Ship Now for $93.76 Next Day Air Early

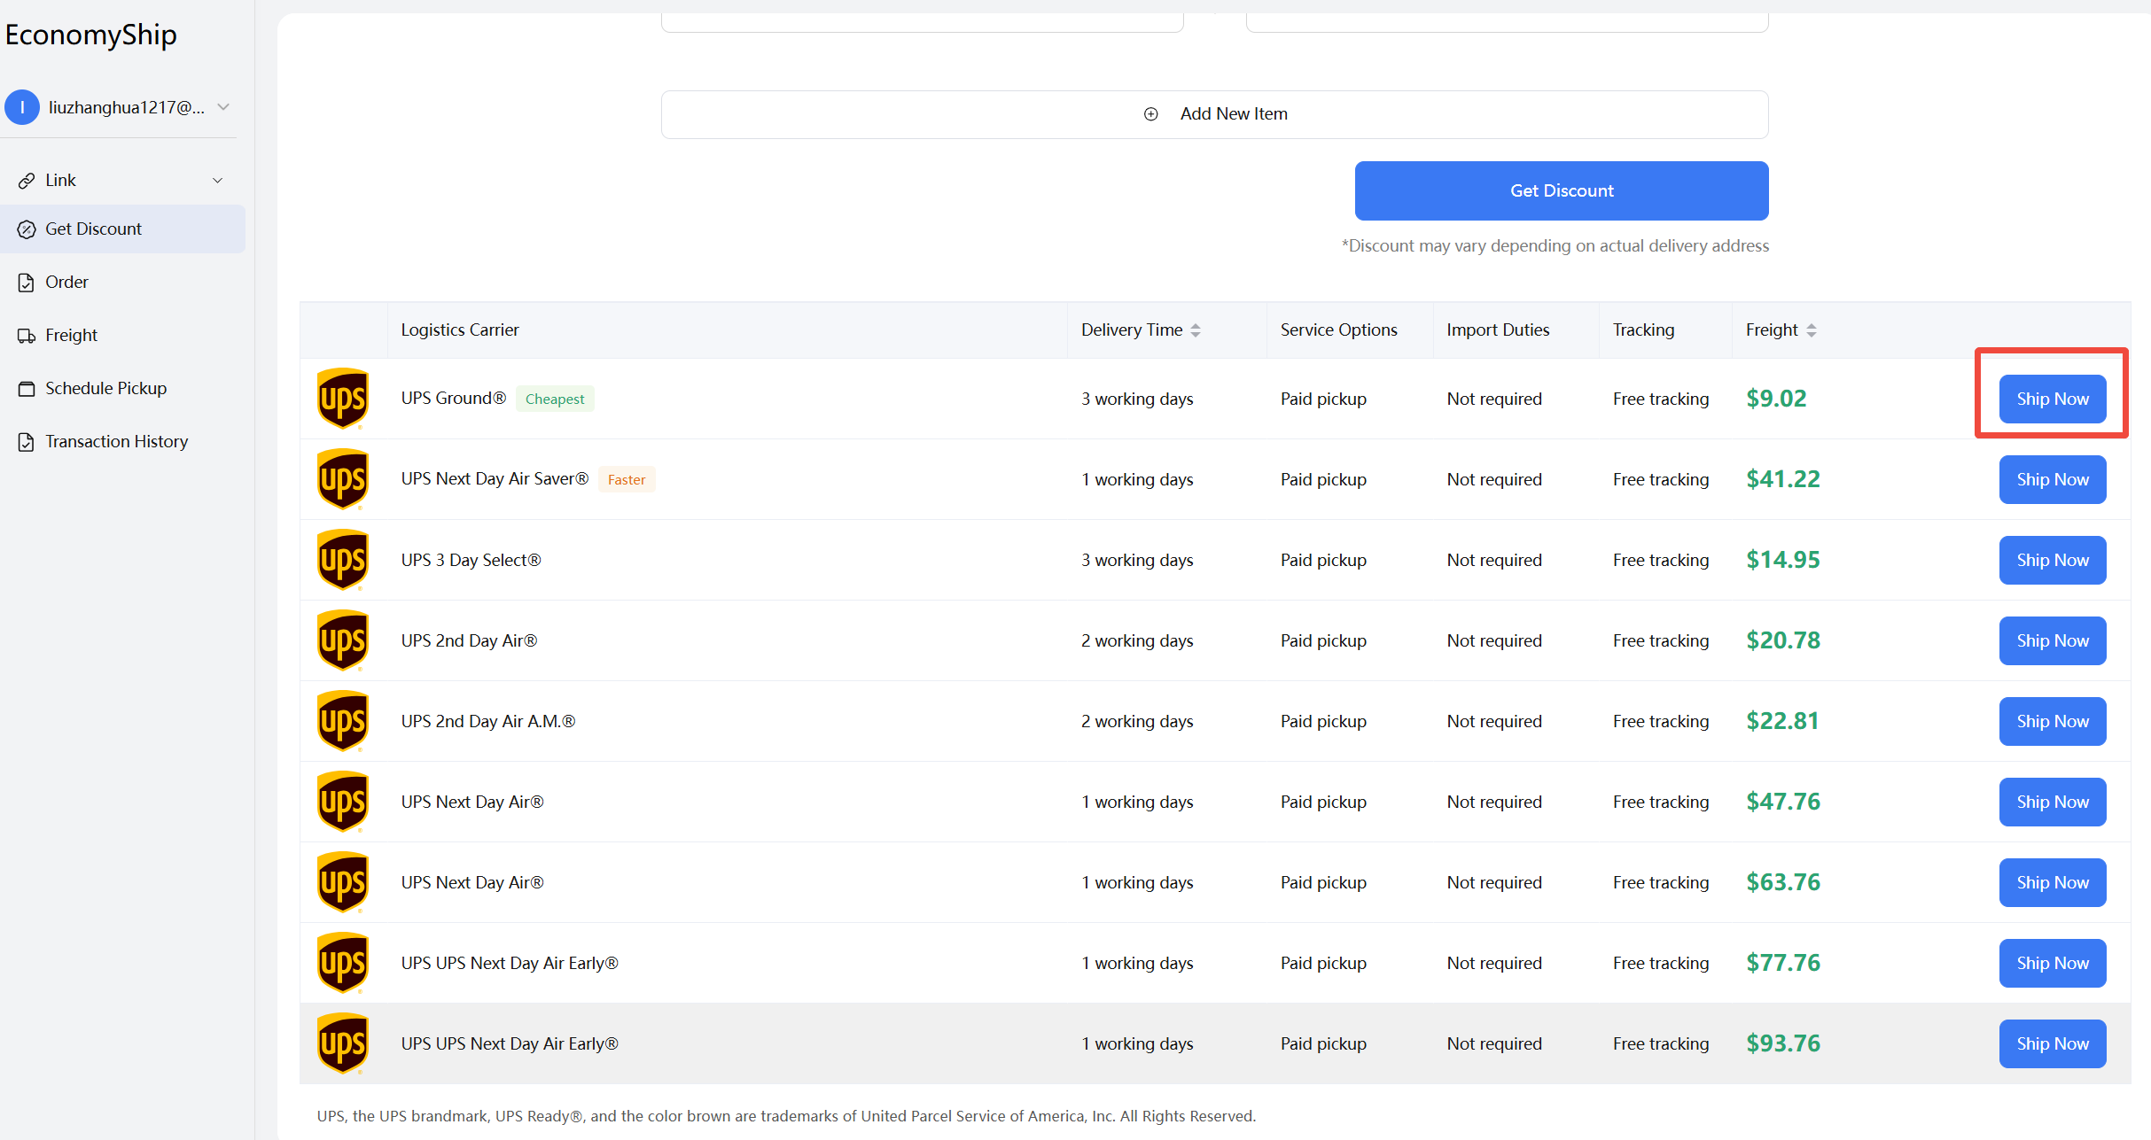coord(2052,1043)
